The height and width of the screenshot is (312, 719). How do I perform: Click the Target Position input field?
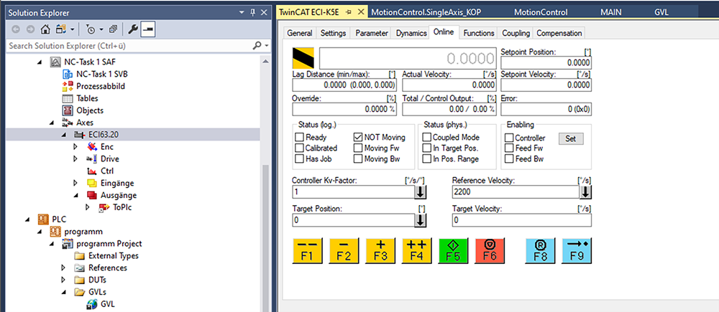click(353, 221)
